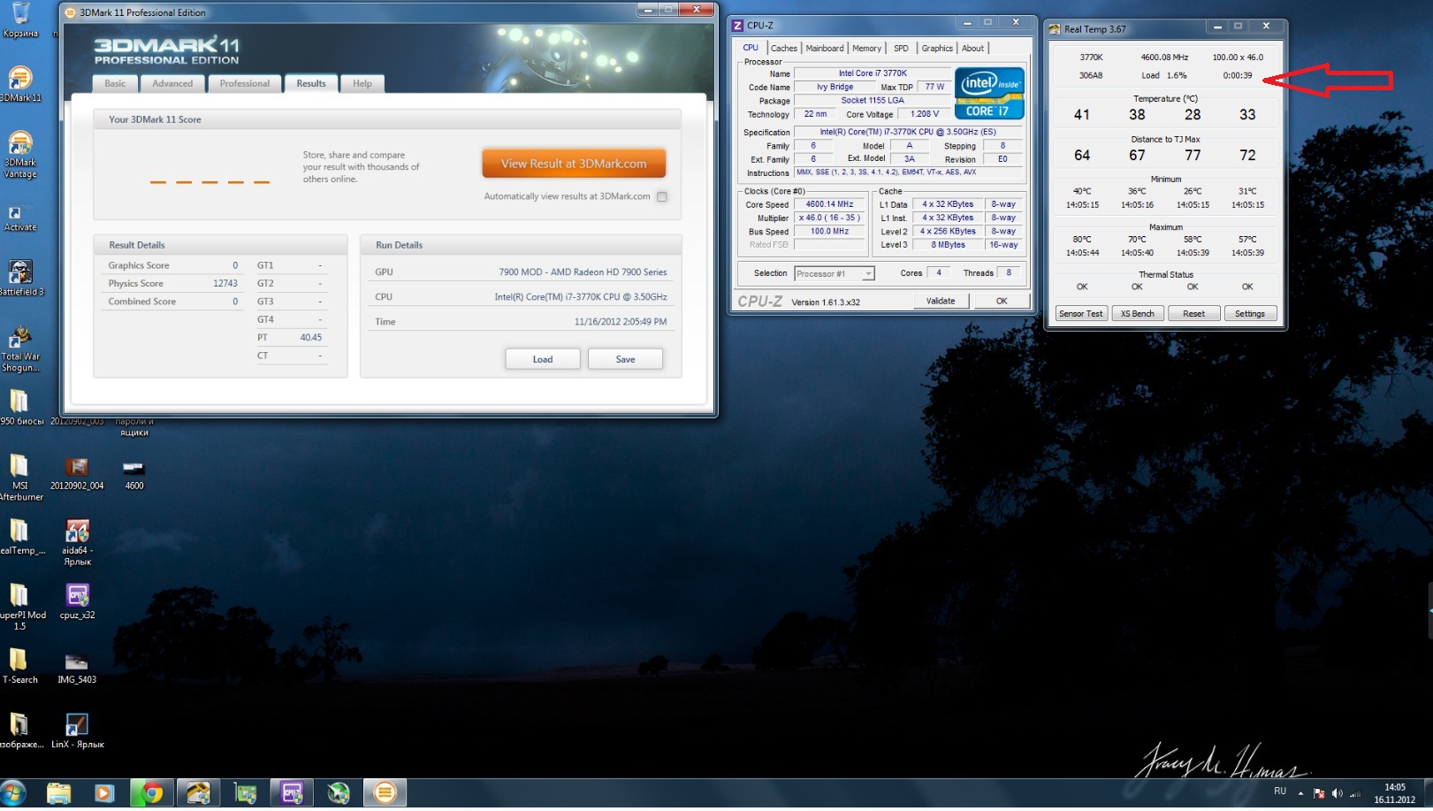
Task: Click the Core Speed 4600.14 MHz field
Action: [829, 204]
